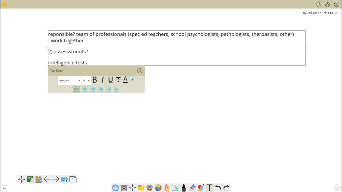This screenshot has width=342, height=192.
Task: Select the page 1 thumbnail
Action: point(72,179)
